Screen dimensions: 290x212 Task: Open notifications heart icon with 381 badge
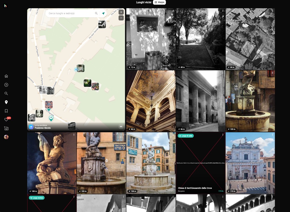pyautogui.click(x=7, y=119)
